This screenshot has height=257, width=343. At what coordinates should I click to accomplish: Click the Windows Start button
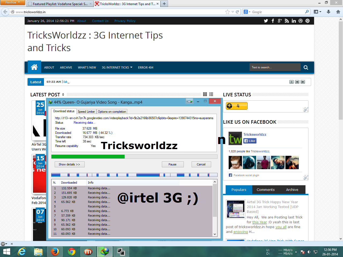click(6, 252)
